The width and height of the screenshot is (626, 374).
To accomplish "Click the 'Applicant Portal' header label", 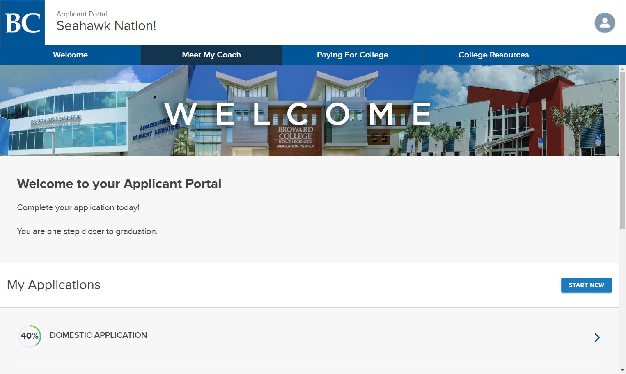I will pos(82,14).
